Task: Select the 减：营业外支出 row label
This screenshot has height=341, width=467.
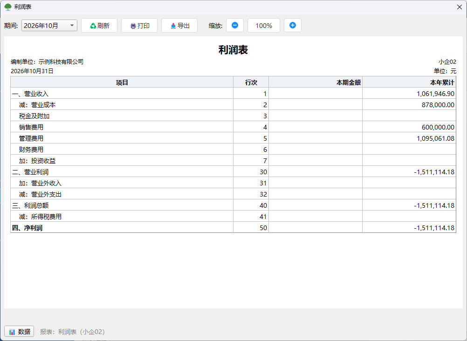Action: (x=40, y=194)
